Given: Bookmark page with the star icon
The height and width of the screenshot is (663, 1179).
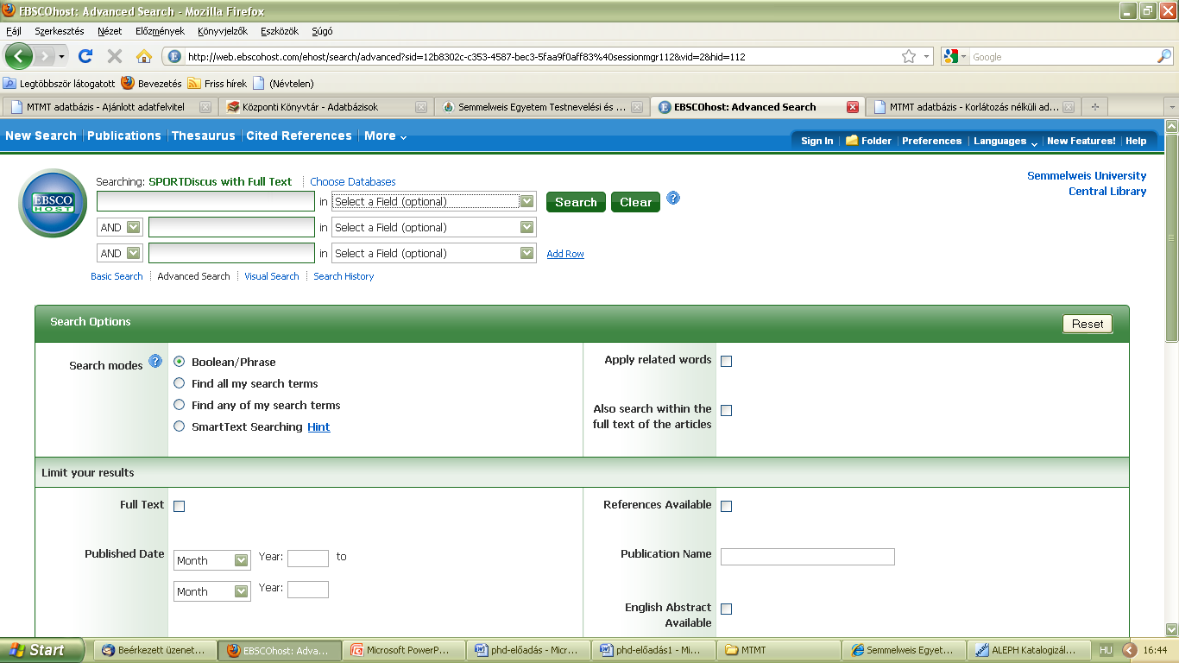Looking at the screenshot, I should click(909, 56).
